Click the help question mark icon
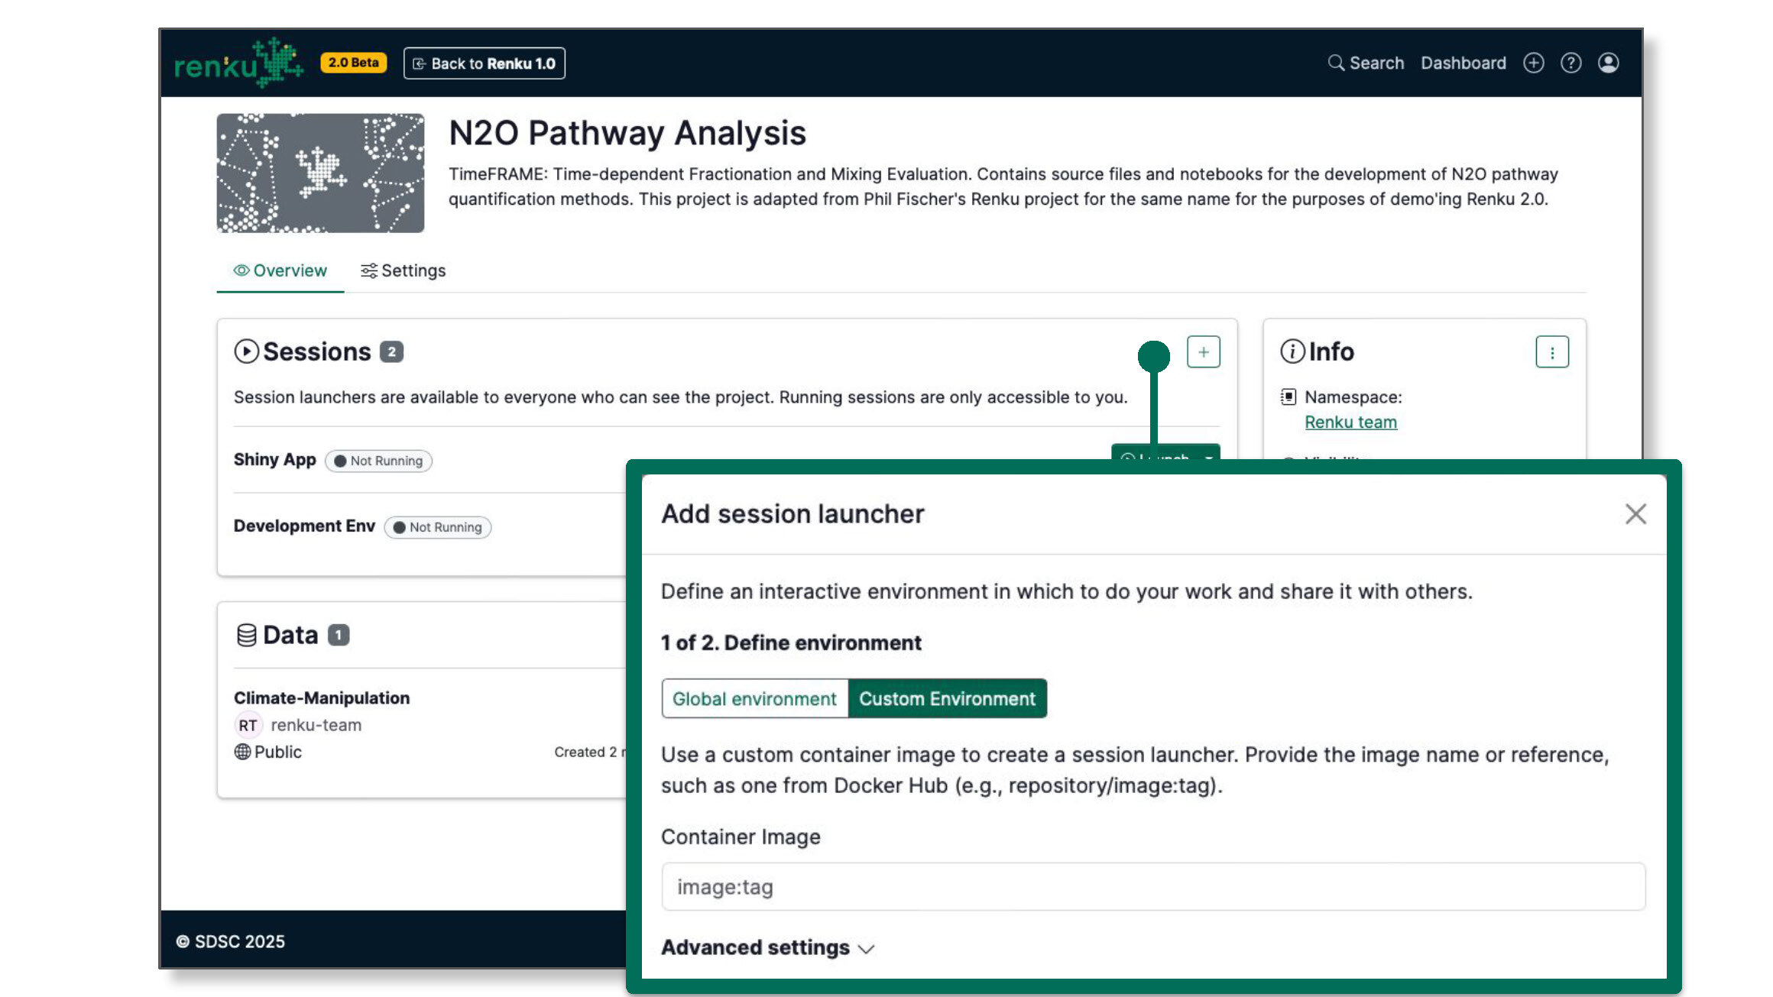 [1572, 62]
